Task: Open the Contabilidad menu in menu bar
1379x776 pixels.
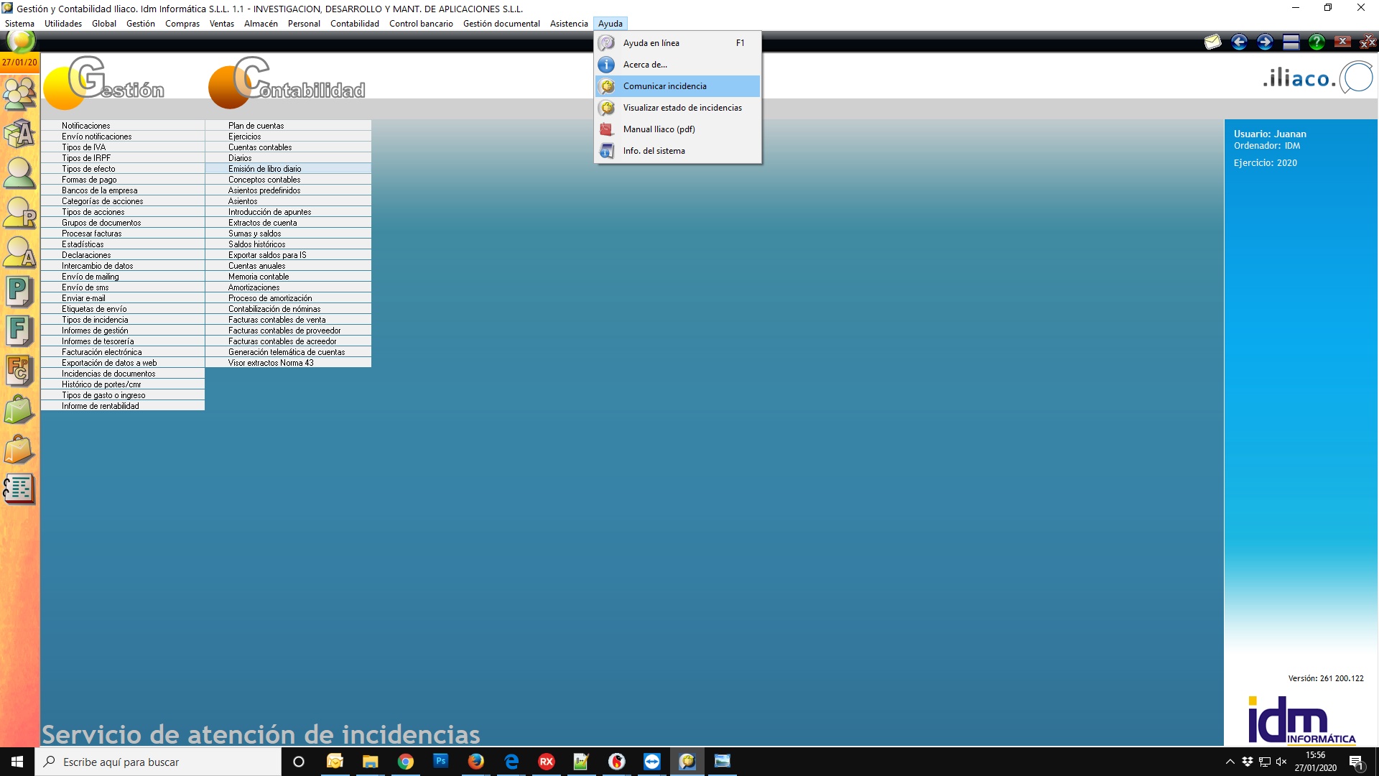Action: pos(355,24)
